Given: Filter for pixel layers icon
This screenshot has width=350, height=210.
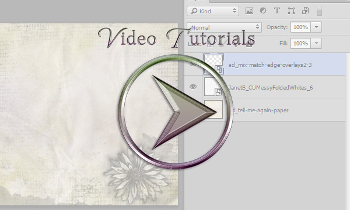Looking at the screenshot, I should 249,11.
